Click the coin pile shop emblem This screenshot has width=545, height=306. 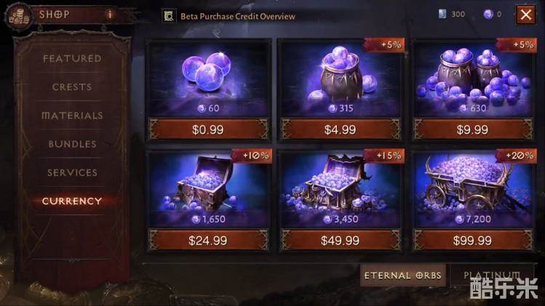pyautogui.click(x=18, y=16)
